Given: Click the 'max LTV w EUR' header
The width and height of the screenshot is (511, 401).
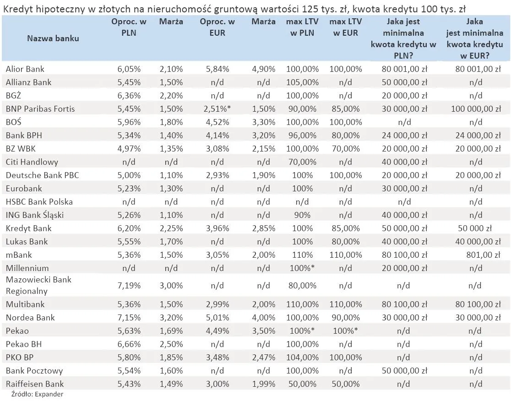Looking at the screenshot, I should (345, 27).
